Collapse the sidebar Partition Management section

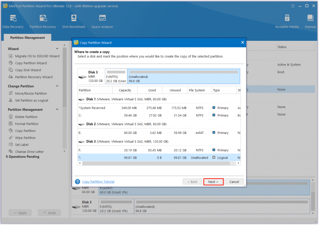pos(57,110)
